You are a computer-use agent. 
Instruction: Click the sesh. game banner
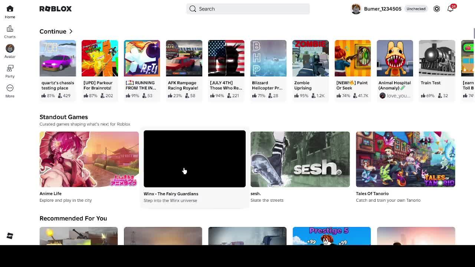pos(300,159)
